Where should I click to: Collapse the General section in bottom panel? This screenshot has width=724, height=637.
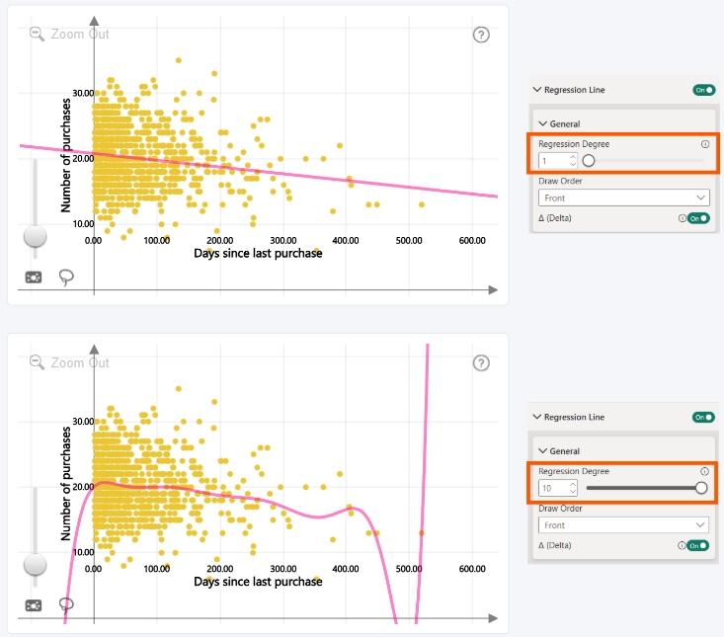coord(542,451)
